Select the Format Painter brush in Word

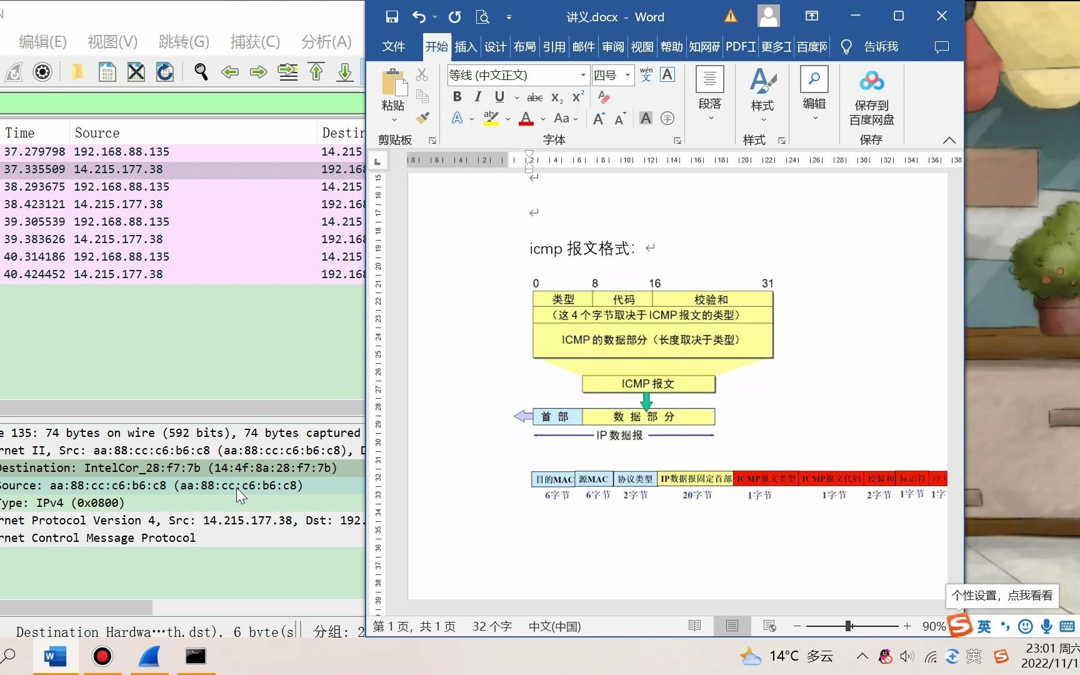point(423,118)
